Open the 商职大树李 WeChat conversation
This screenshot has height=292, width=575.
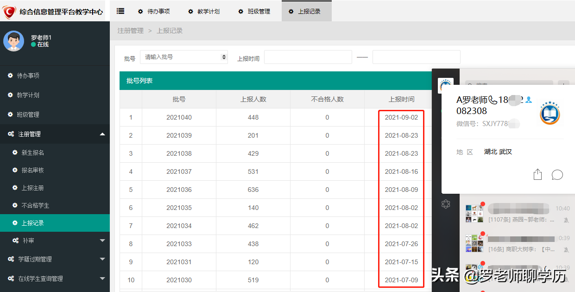pos(518,244)
